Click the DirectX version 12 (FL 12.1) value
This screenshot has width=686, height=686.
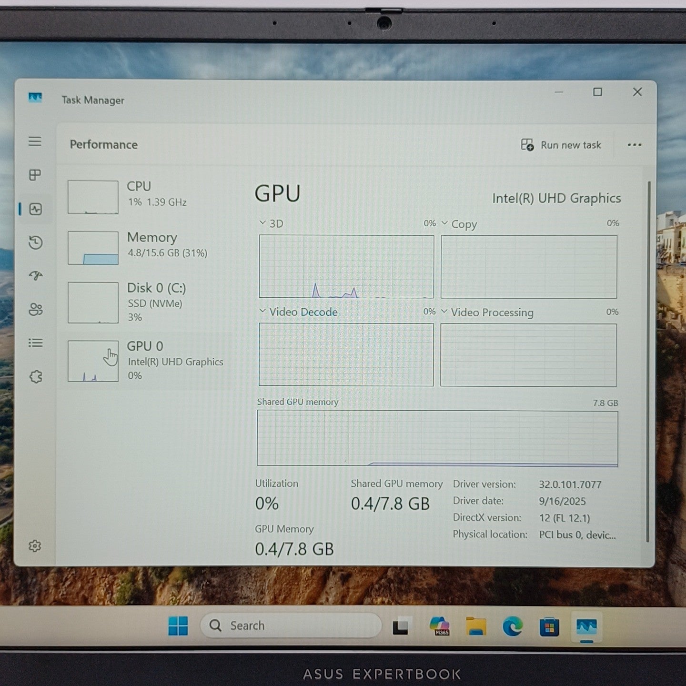pyautogui.click(x=565, y=518)
